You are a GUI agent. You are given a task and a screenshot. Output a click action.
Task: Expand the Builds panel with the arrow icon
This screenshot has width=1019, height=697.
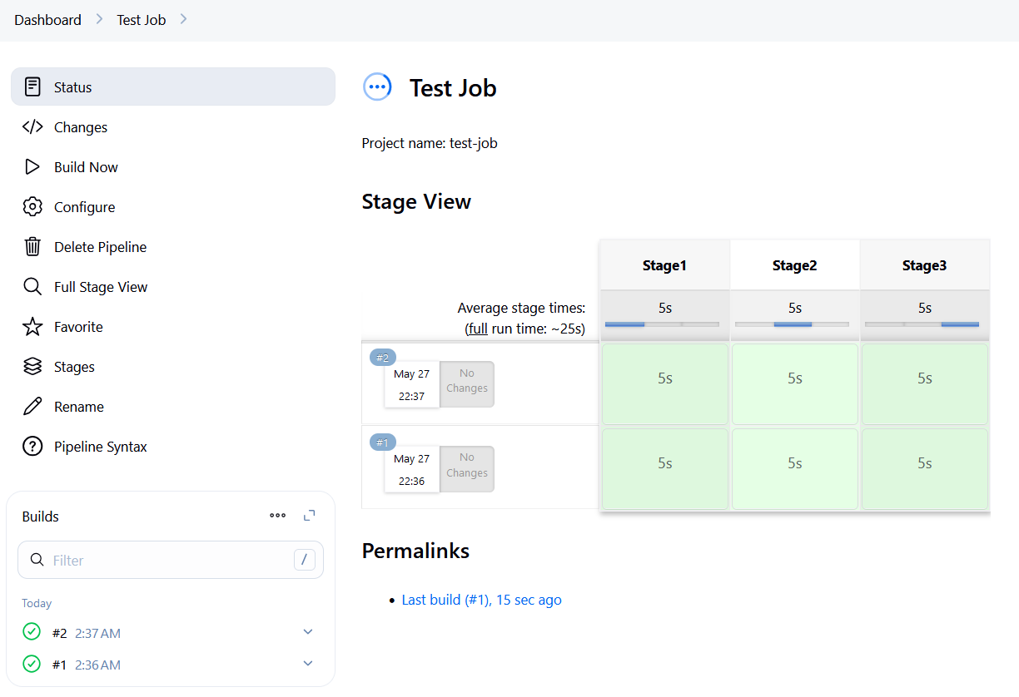pos(310,516)
